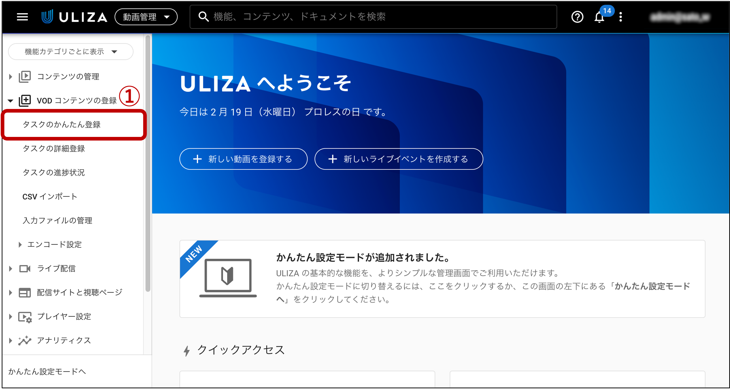730x389 pixels.
Task: Select CSV インポート
Action: coord(50,196)
